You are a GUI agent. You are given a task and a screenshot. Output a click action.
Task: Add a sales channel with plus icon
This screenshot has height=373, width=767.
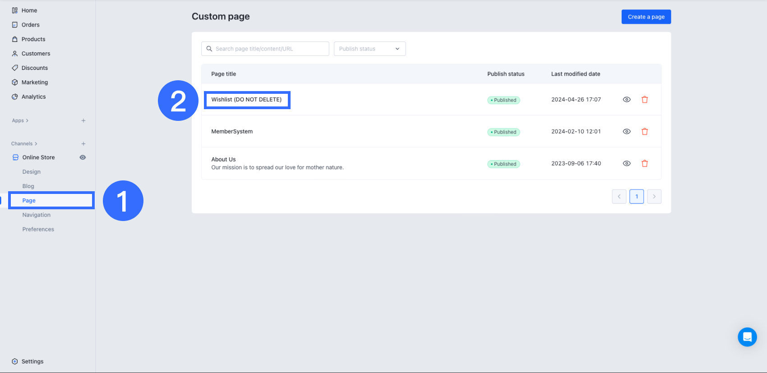tap(83, 144)
